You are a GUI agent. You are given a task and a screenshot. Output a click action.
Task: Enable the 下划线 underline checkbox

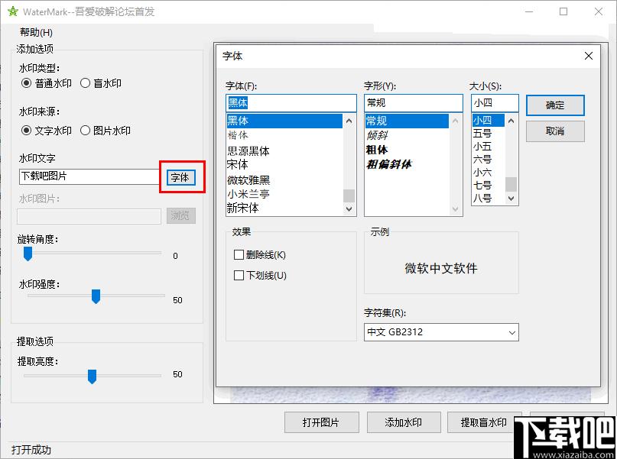[239, 275]
